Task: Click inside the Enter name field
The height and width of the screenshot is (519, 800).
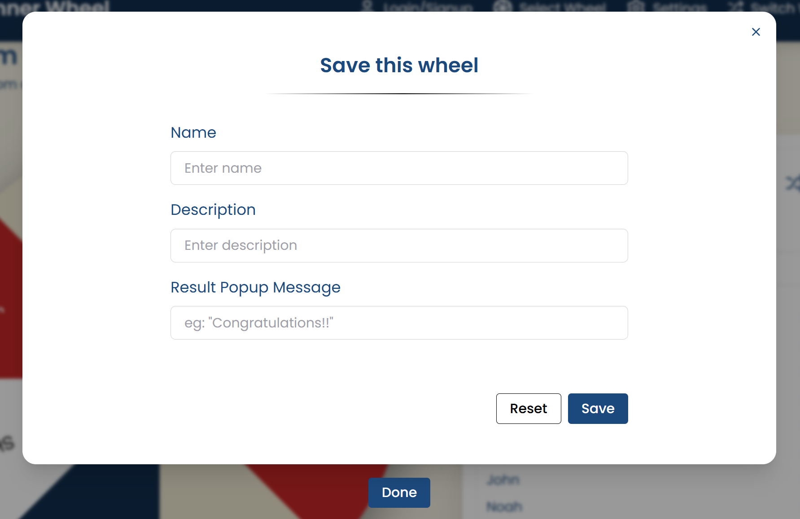Action: tap(399, 168)
